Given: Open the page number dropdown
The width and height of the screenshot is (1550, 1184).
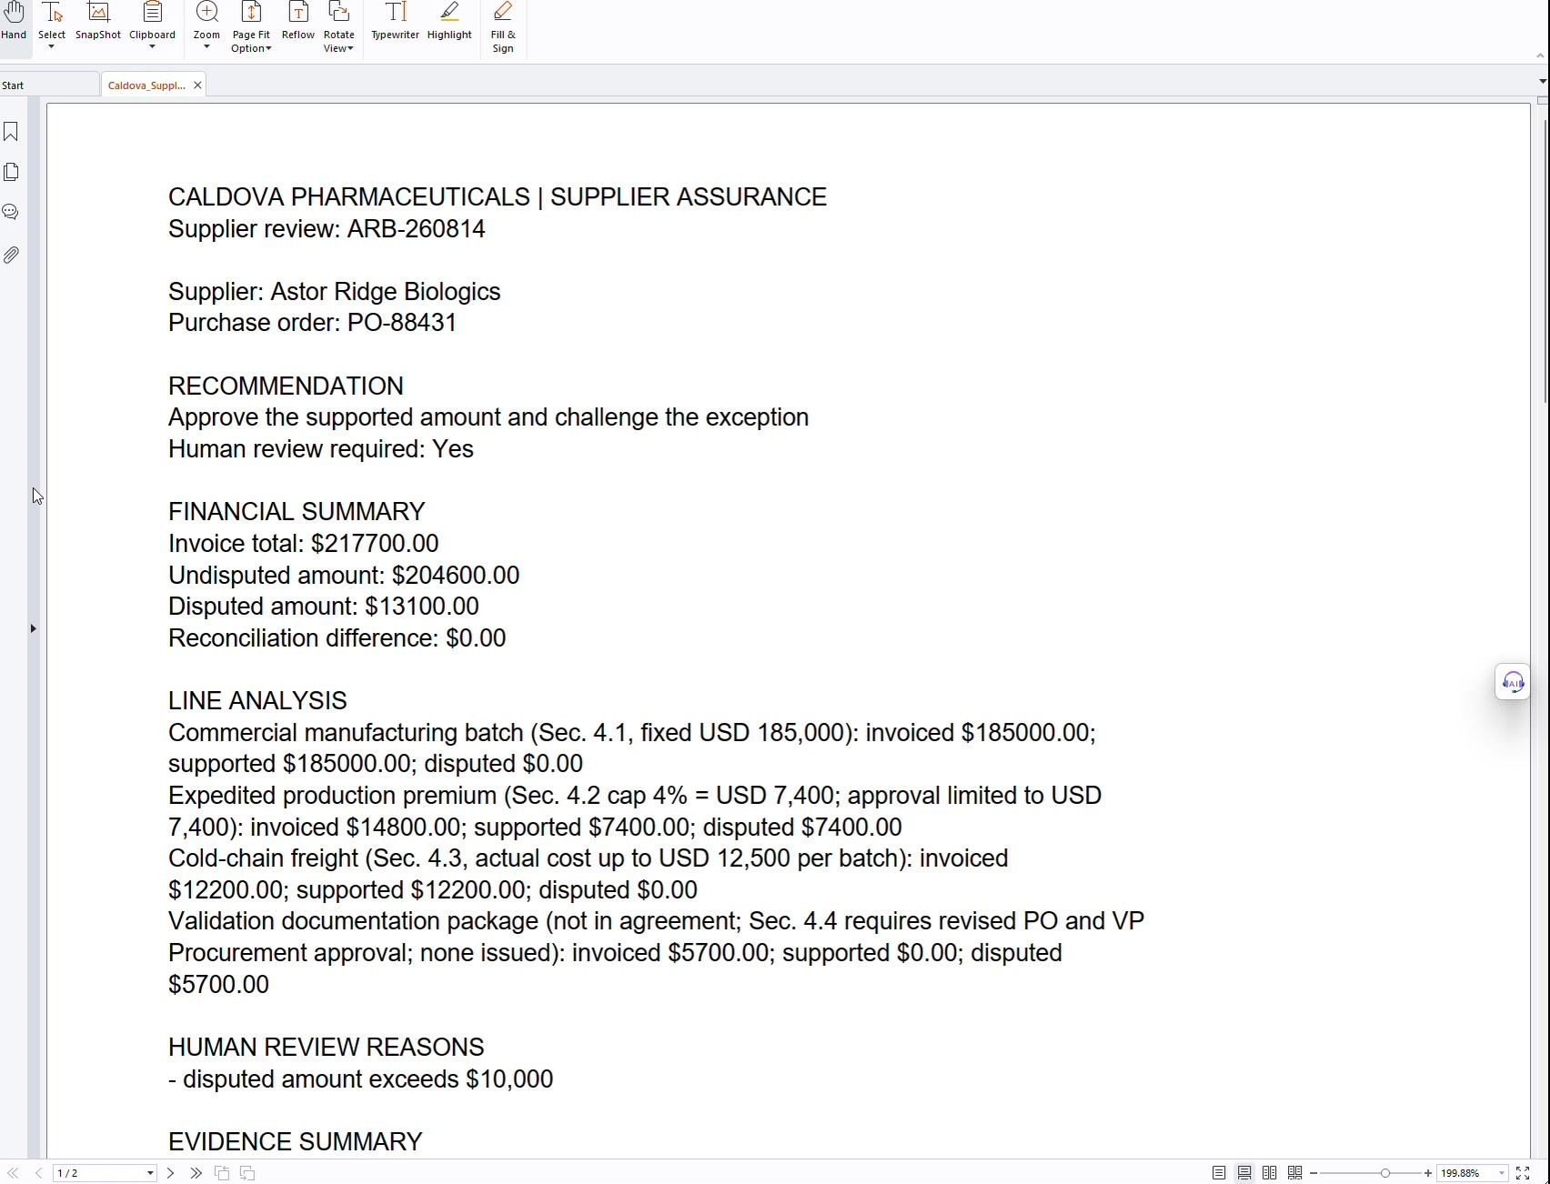Looking at the screenshot, I should 150,1174.
